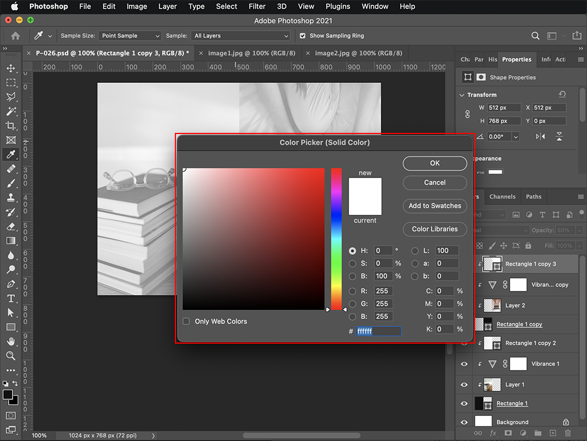
Task: Select the G green radio button
Action: (x=353, y=304)
